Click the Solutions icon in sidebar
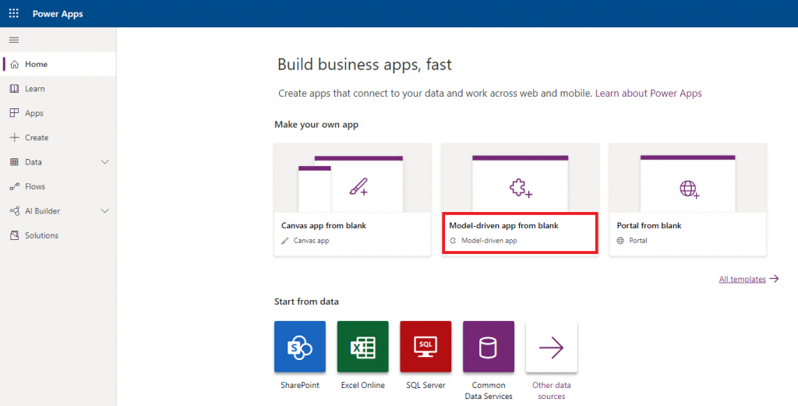 (14, 235)
